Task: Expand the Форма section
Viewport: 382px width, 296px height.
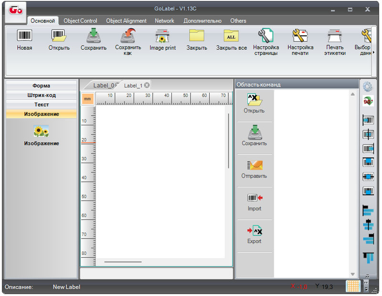Action: (x=42, y=86)
